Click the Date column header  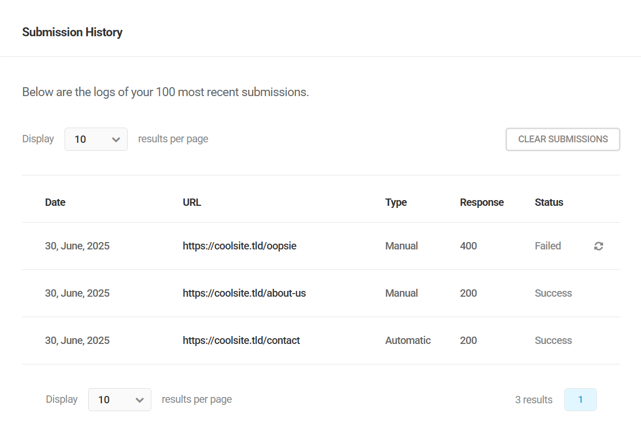coord(55,202)
